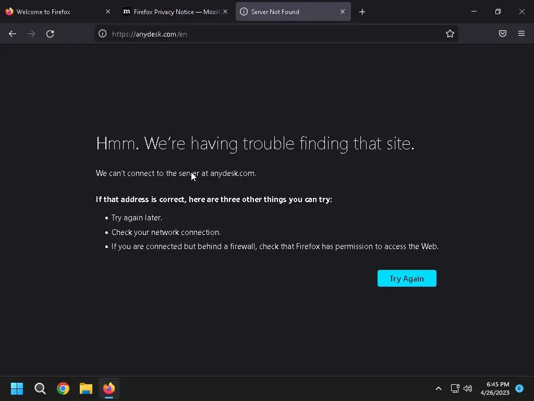
Task: Open site information icon in address bar
Action: [103, 33]
